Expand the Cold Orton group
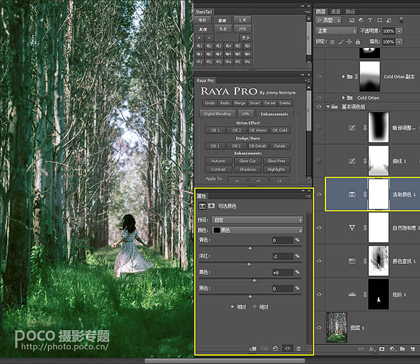420x364 pixels. pos(343,98)
